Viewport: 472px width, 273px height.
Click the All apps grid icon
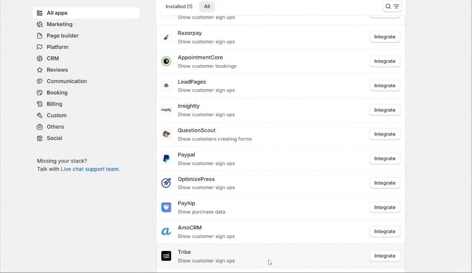[40, 13]
